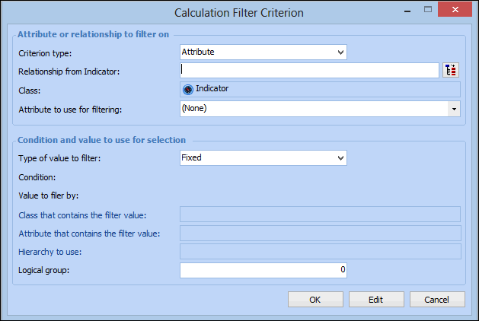
Task: Click Attribute that contains the filter value field
Action: (320, 233)
